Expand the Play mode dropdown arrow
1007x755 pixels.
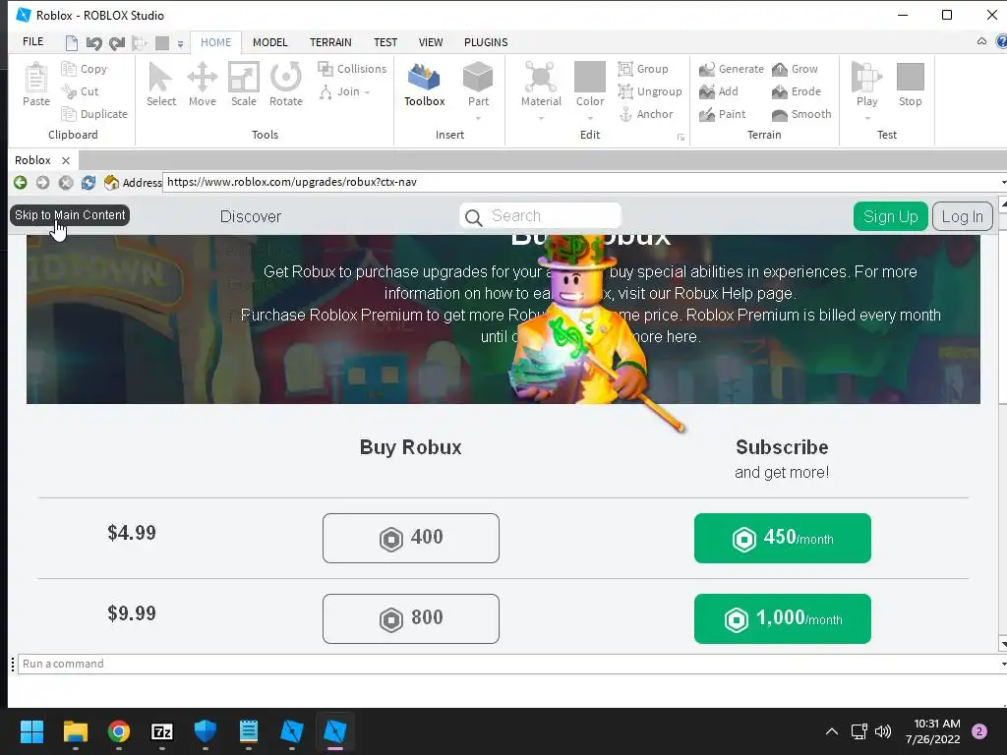[867, 119]
